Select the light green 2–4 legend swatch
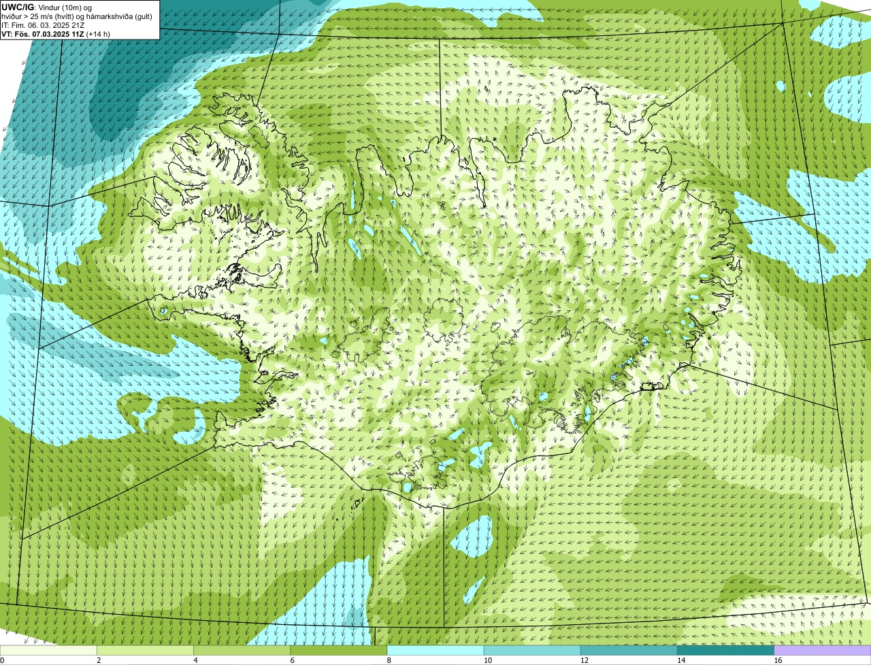Screen dimensions: 871x665 [x=145, y=651]
